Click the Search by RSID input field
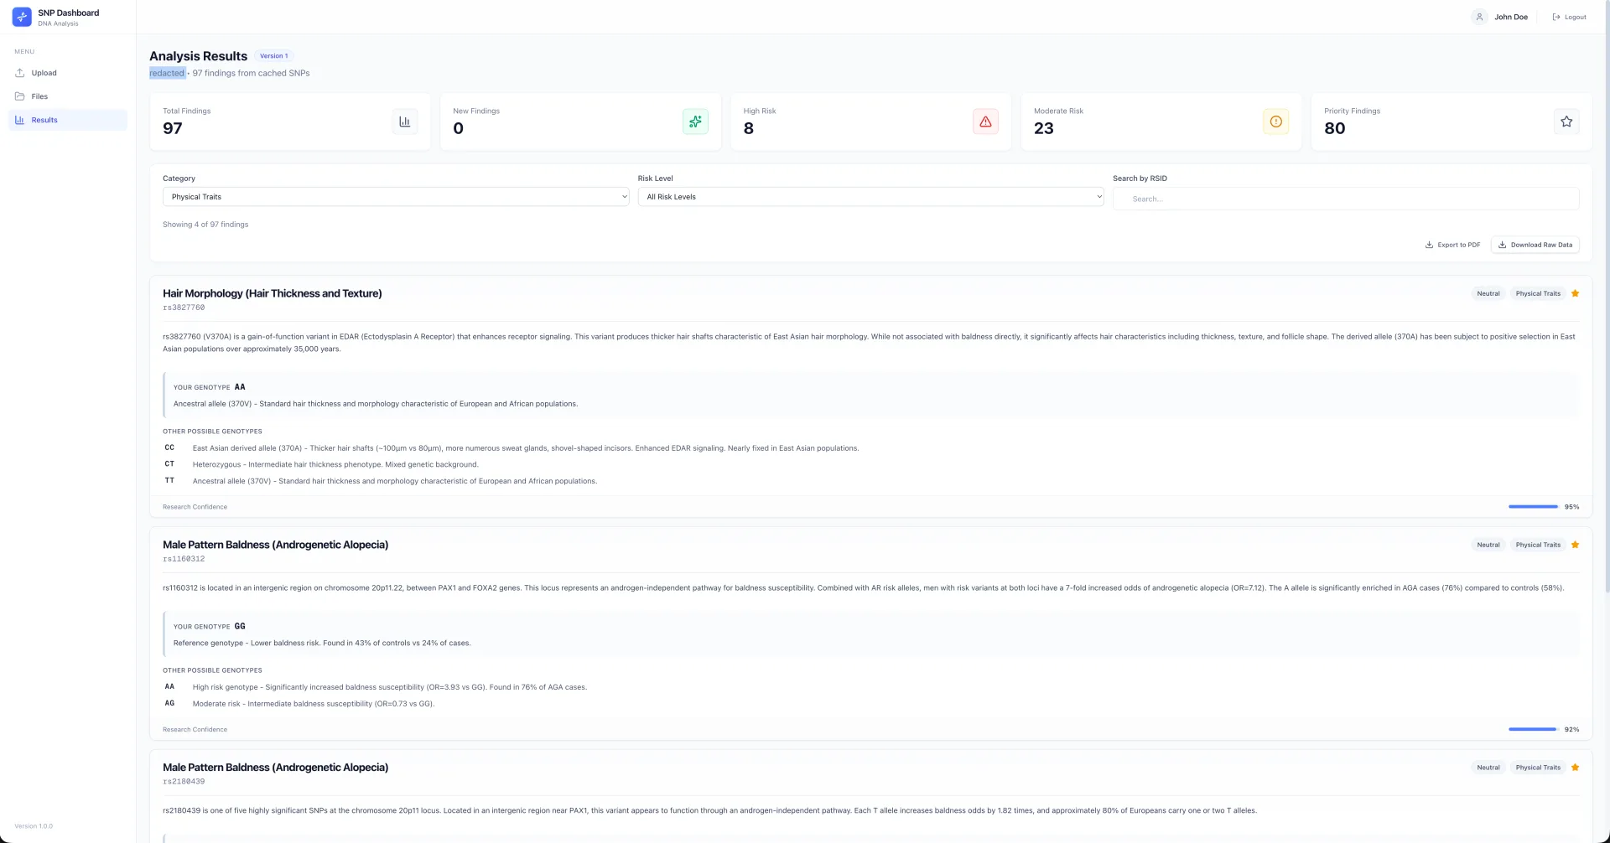 (1345, 199)
